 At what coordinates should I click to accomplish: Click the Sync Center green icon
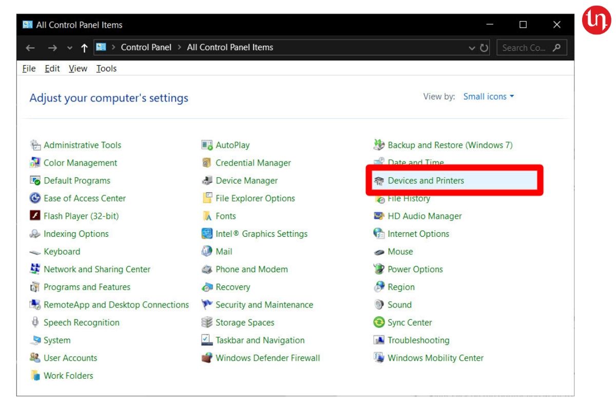pyautogui.click(x=379, y=322)
